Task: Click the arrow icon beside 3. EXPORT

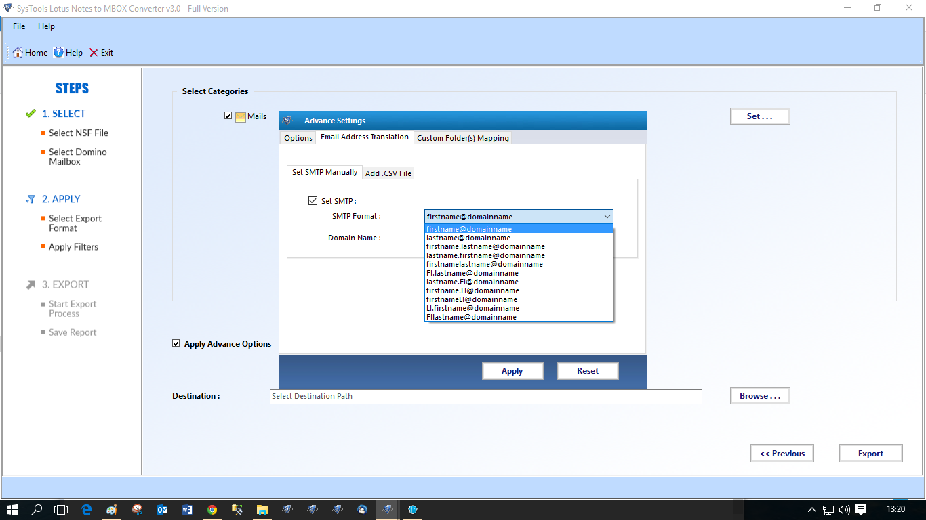Action: (31, 285)
